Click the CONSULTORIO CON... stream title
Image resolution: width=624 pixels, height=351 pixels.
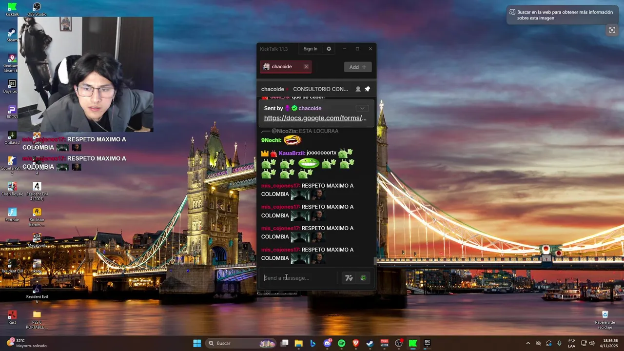tap(320, 89)
